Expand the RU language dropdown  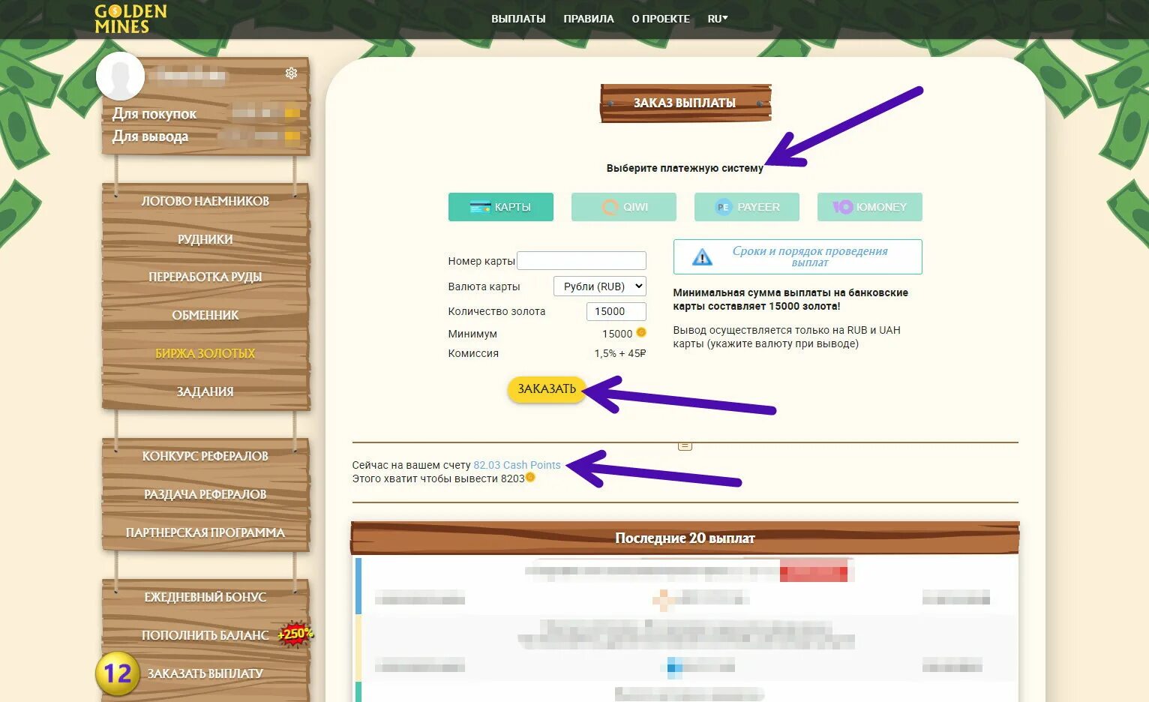[718, 19]
